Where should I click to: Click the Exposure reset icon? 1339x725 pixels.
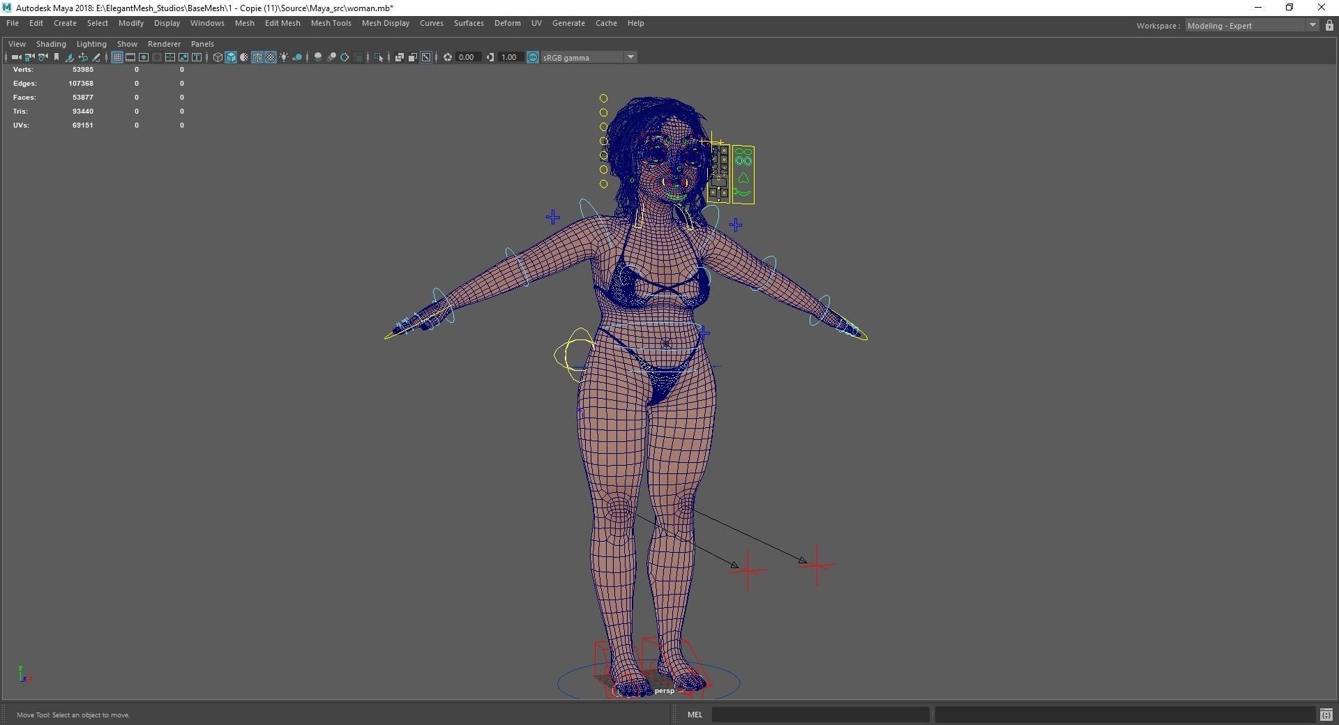[x=448, y=57]
